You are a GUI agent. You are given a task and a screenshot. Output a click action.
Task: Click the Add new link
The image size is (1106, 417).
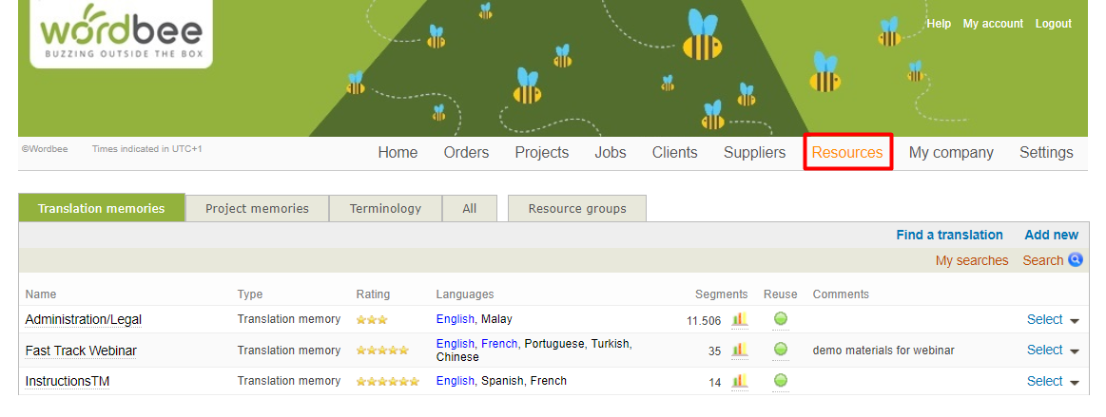tap(1051, 235)
